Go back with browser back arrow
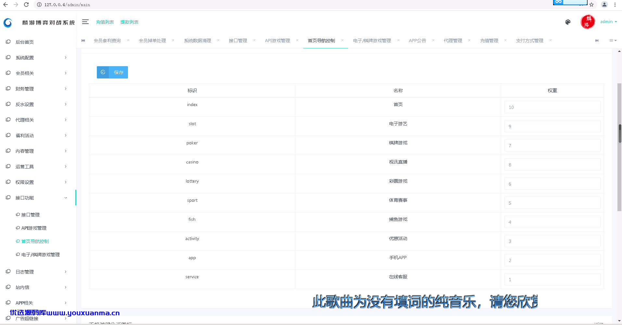 (6, 5)
